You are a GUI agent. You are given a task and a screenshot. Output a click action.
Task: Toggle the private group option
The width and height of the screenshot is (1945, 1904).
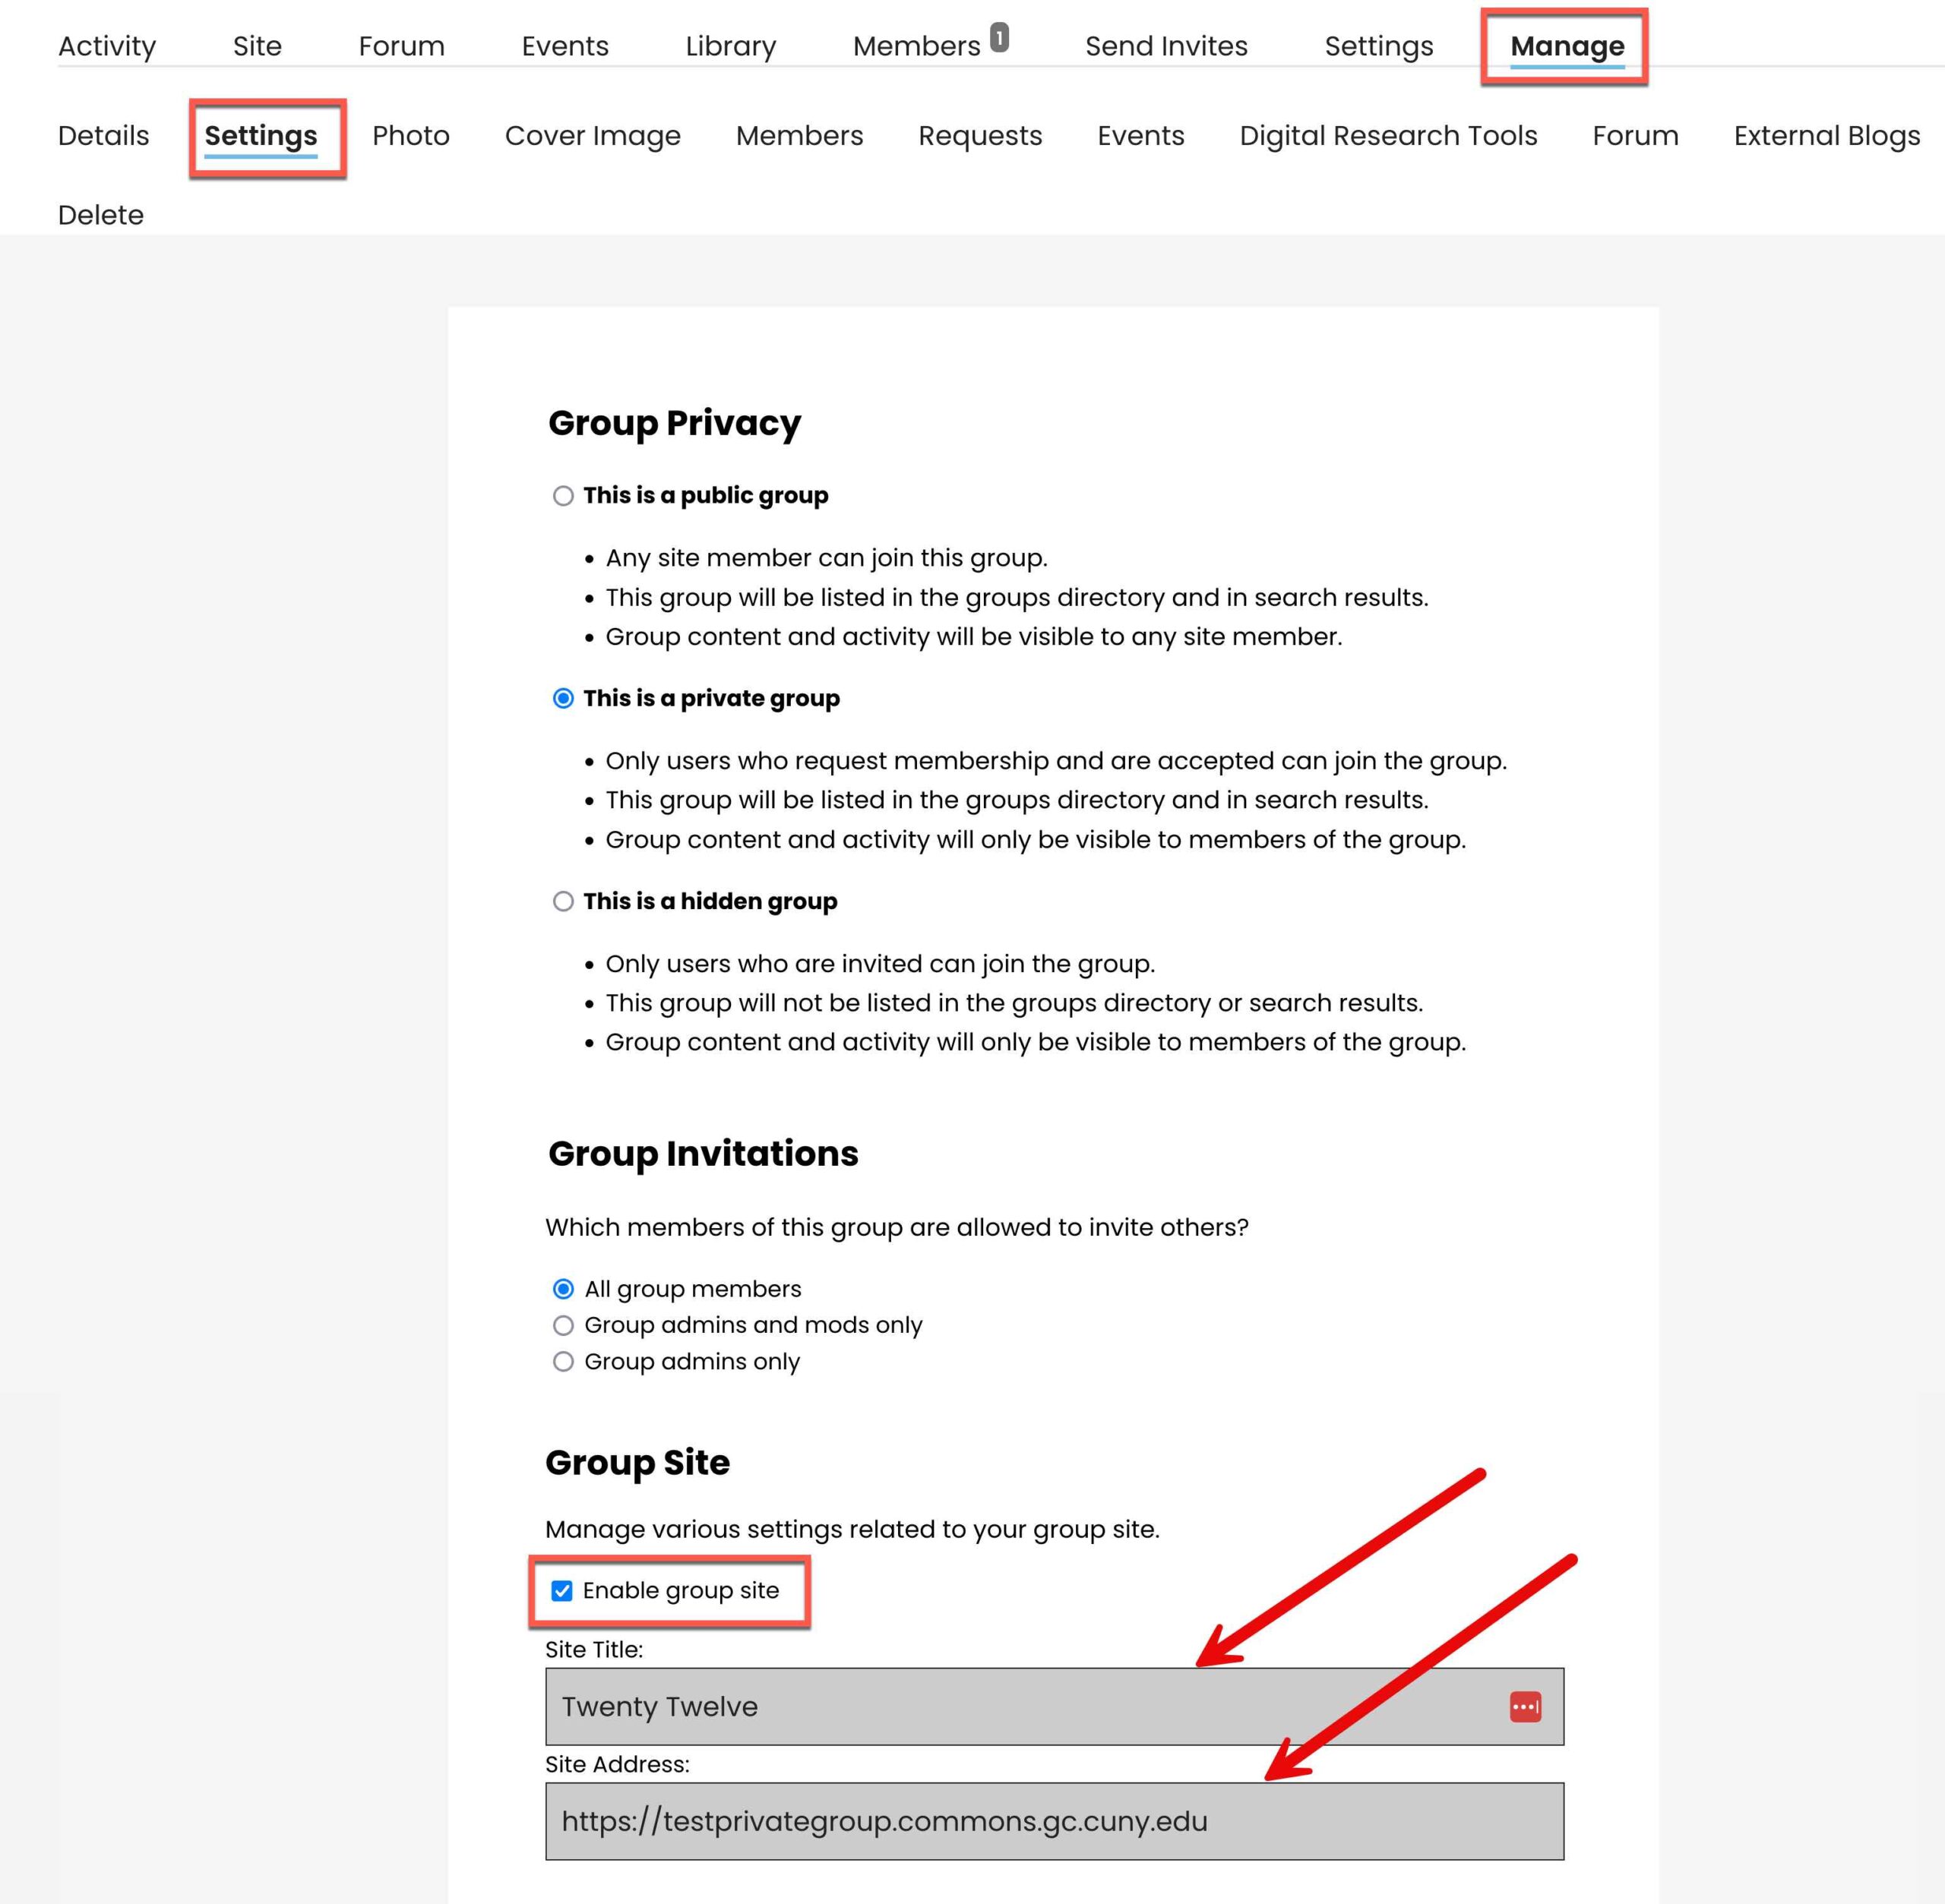point(560,699)
